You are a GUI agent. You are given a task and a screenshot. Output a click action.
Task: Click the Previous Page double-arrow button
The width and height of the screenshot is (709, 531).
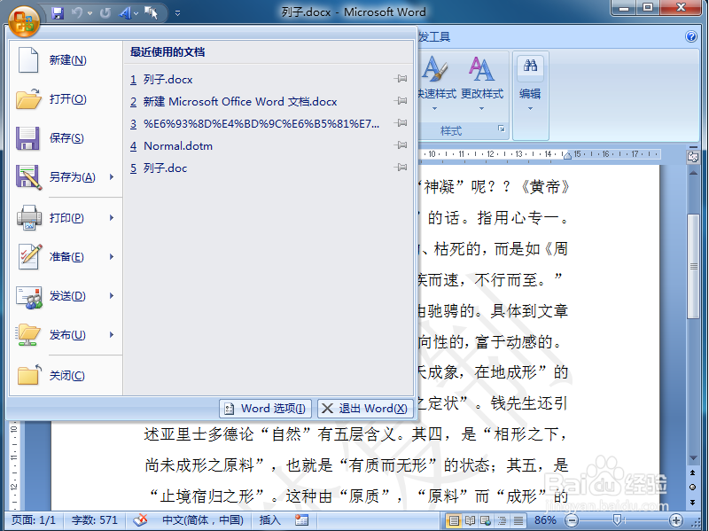(693, 472)
